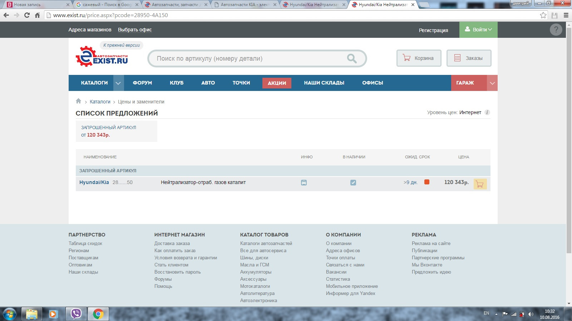Click the save disk icon in address bar
572x321 pixels.
pos(554,15)
